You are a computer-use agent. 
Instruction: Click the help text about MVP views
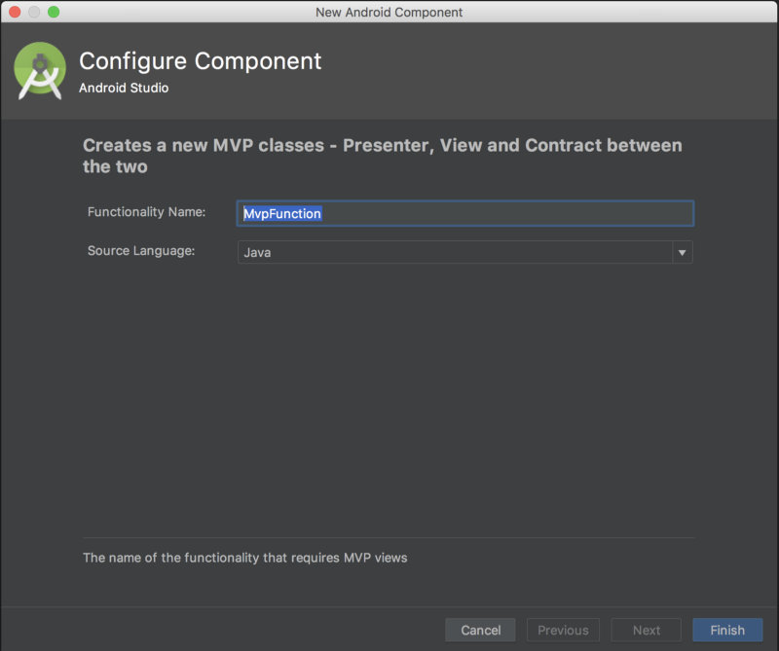coord(244,558)
